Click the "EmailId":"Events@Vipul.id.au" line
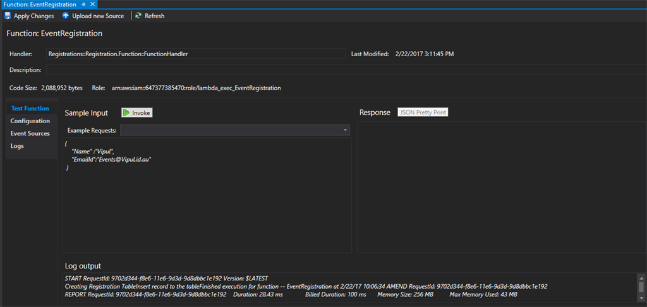 pyautogui.click(x=112, y=159)
